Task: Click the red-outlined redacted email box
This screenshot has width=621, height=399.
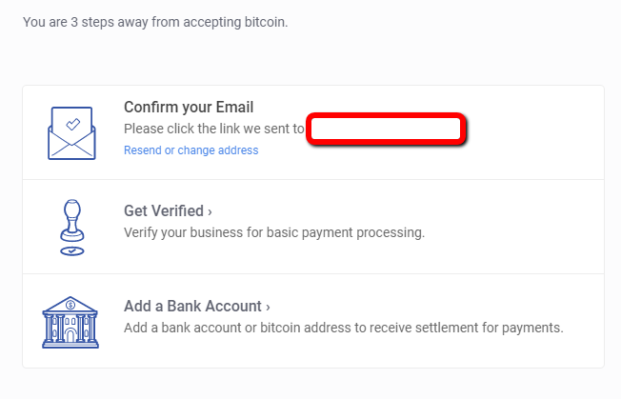Action: (x=386, y=129)
